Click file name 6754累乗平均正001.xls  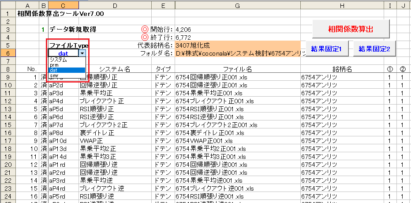(238, 93)
